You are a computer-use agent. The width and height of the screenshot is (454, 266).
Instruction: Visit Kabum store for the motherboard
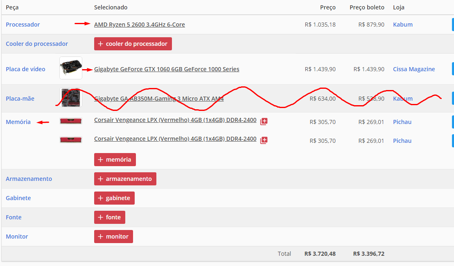click(x=403, y=99)
